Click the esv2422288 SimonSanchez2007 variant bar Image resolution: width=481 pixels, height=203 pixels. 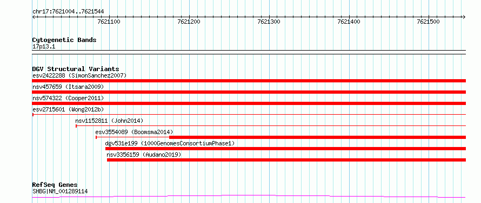click(x=249, y=81)
